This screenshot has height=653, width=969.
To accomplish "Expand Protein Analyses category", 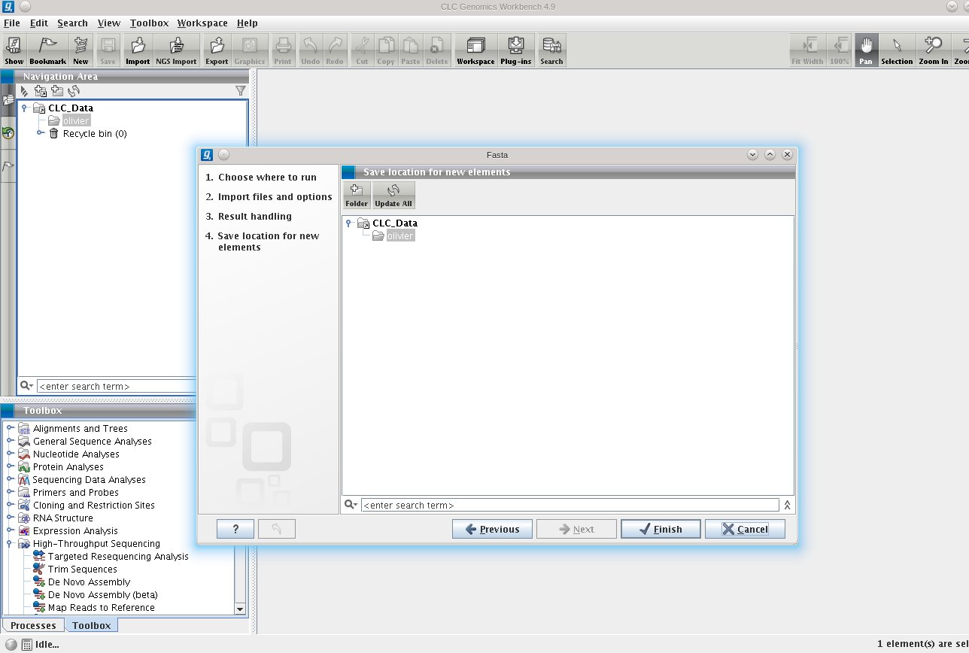I will [x=11, y=466].
